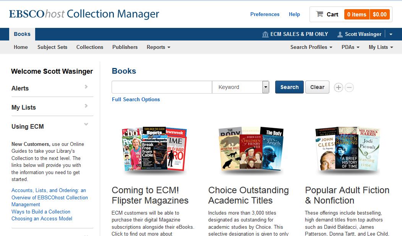Click the Popular Adult Fiction & Nonfiction heading
The height and width of the screenshot is (236, 402).
347,195
